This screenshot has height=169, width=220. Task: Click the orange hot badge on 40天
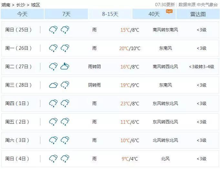click(169, 11)
